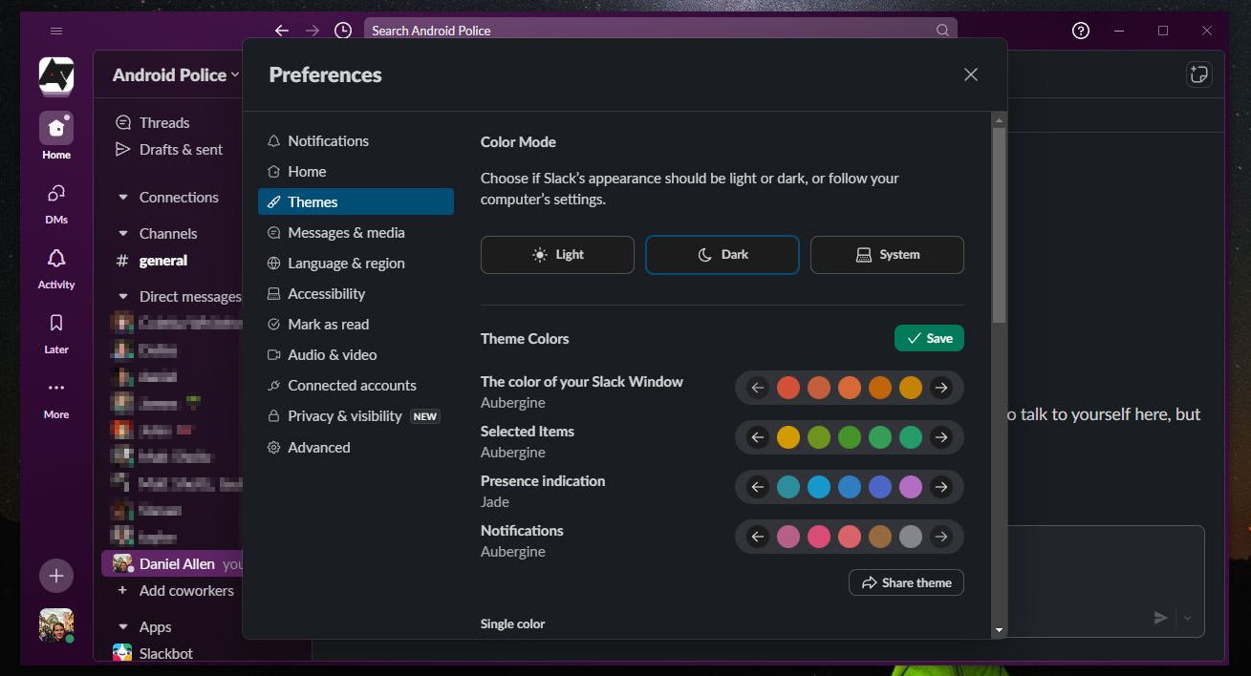The image size is (1251, 676).
Task: Click the Preferences scrollbar thumb
Action: [999, 224]
